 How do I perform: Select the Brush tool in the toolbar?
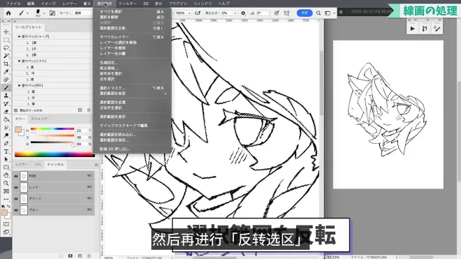click(x=6, y=87)
